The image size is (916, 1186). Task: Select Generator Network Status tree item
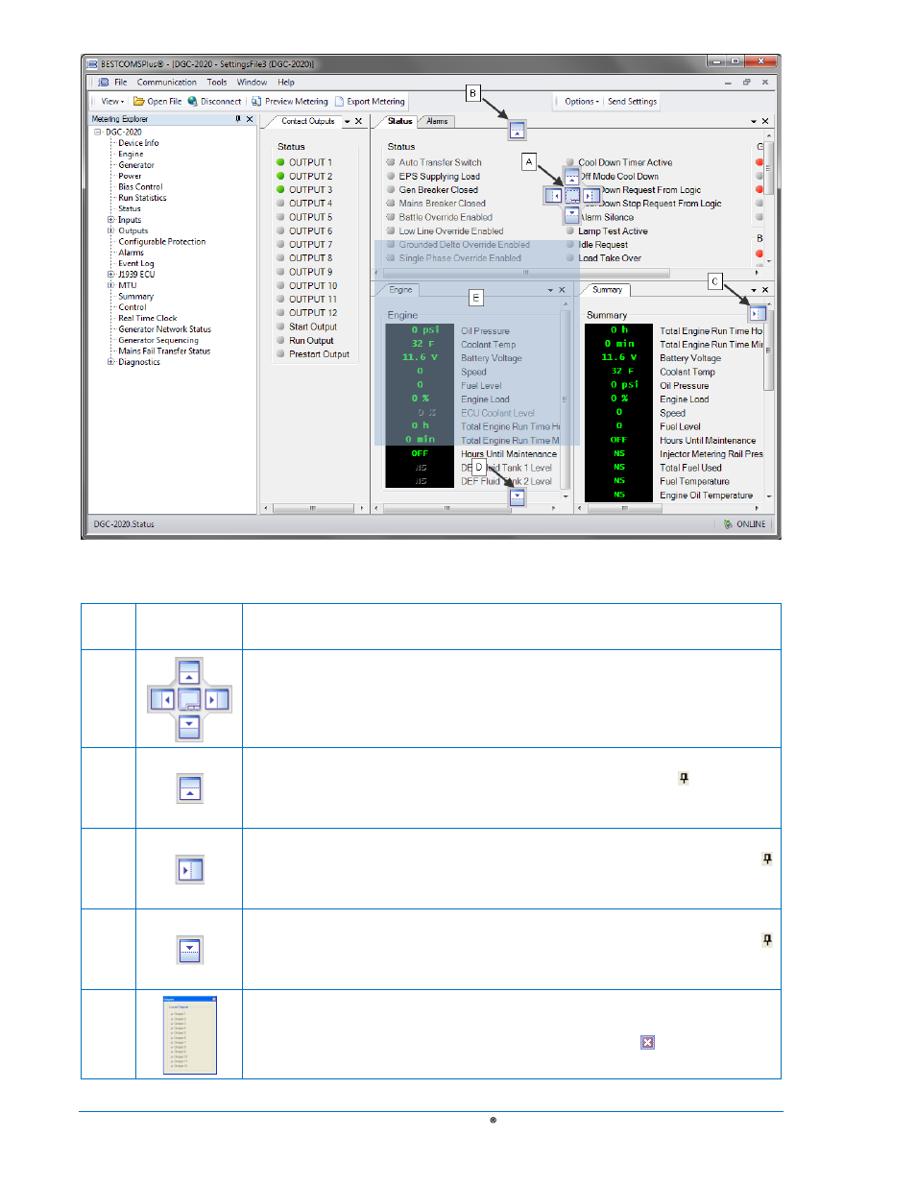point(164,329)
